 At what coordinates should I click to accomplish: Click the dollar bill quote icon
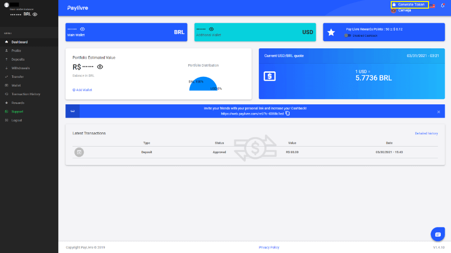point(270,76)
